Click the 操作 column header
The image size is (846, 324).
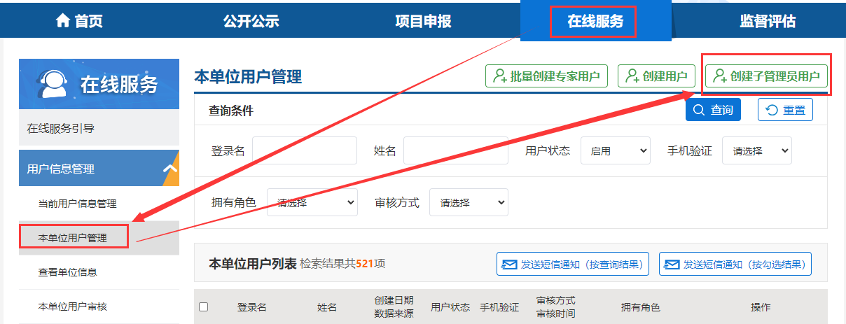point(761,307)
